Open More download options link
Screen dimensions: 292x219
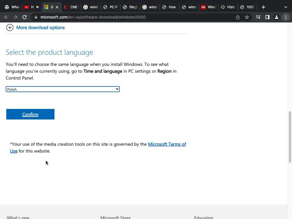tap(40, 28)
